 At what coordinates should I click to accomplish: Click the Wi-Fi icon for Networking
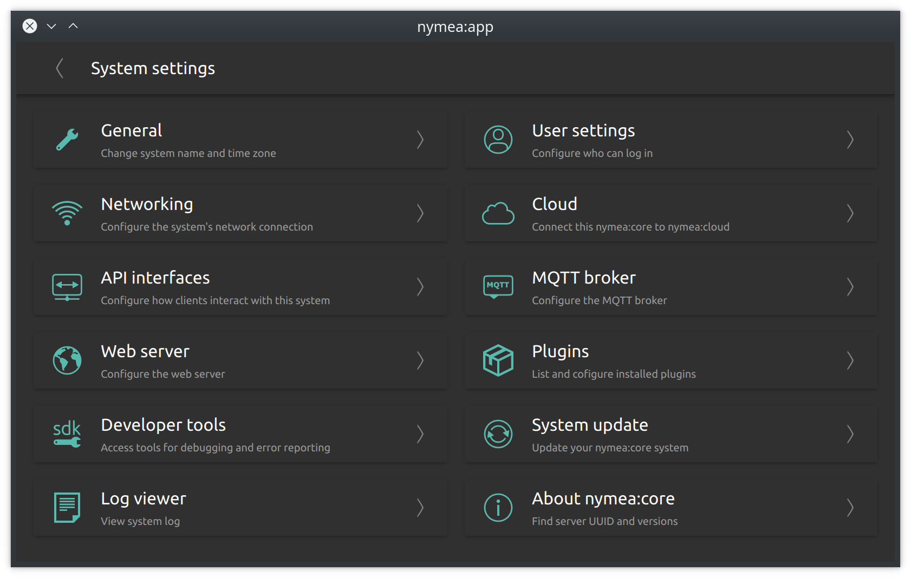67,213
